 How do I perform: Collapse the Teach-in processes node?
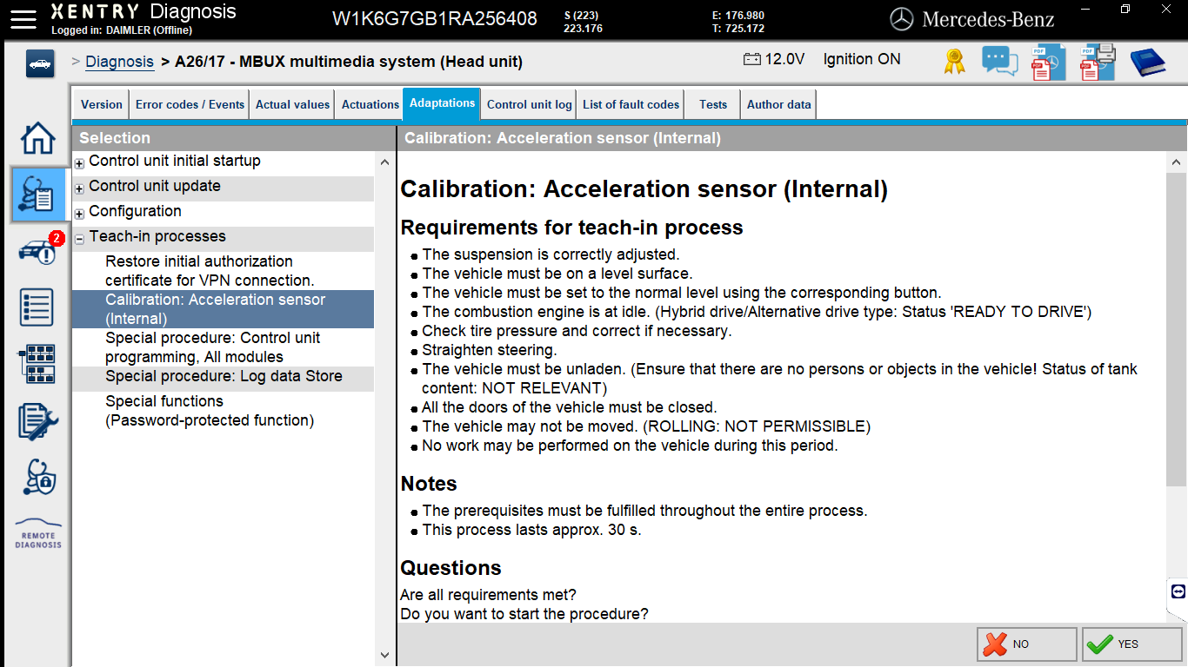tap(78, 236)
